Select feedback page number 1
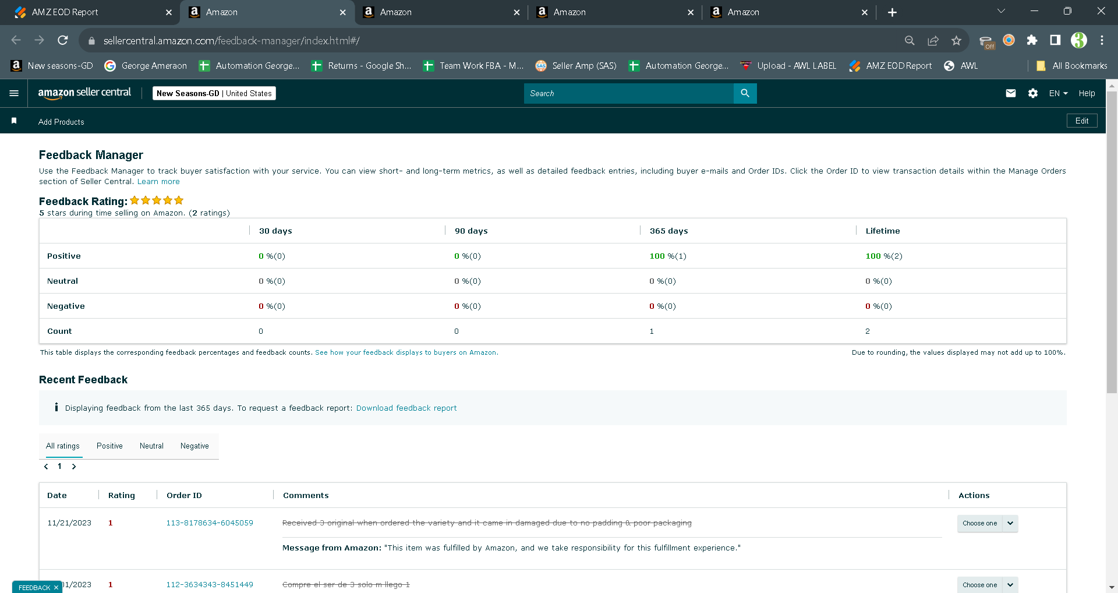This screenshot has width=1118, height=593. coord(59,467)
